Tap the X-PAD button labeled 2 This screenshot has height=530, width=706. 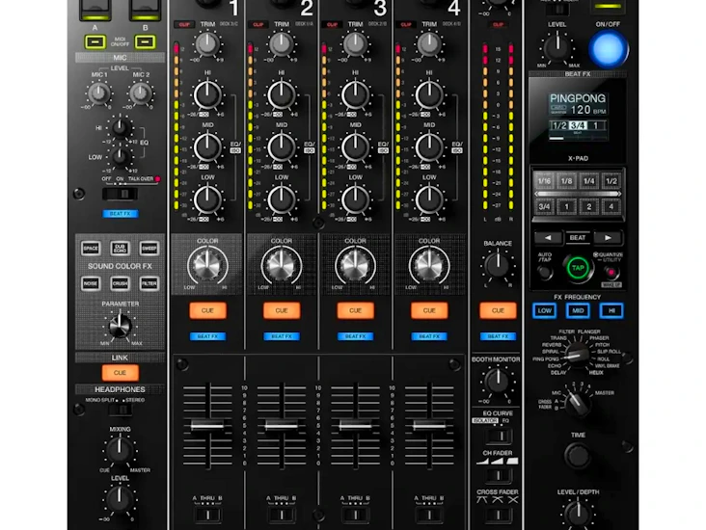tap(589, 207)
